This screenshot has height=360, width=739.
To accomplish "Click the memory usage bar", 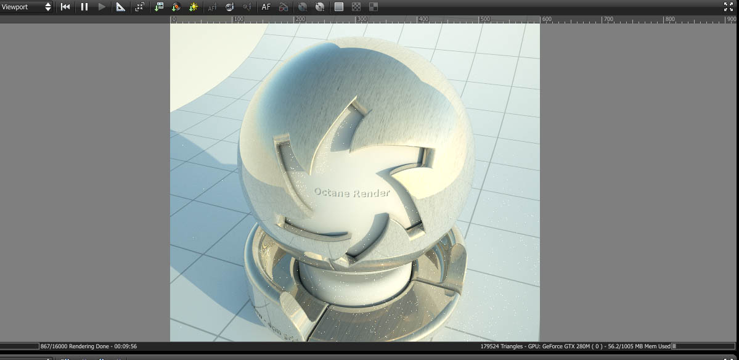I will pos(702,346).
